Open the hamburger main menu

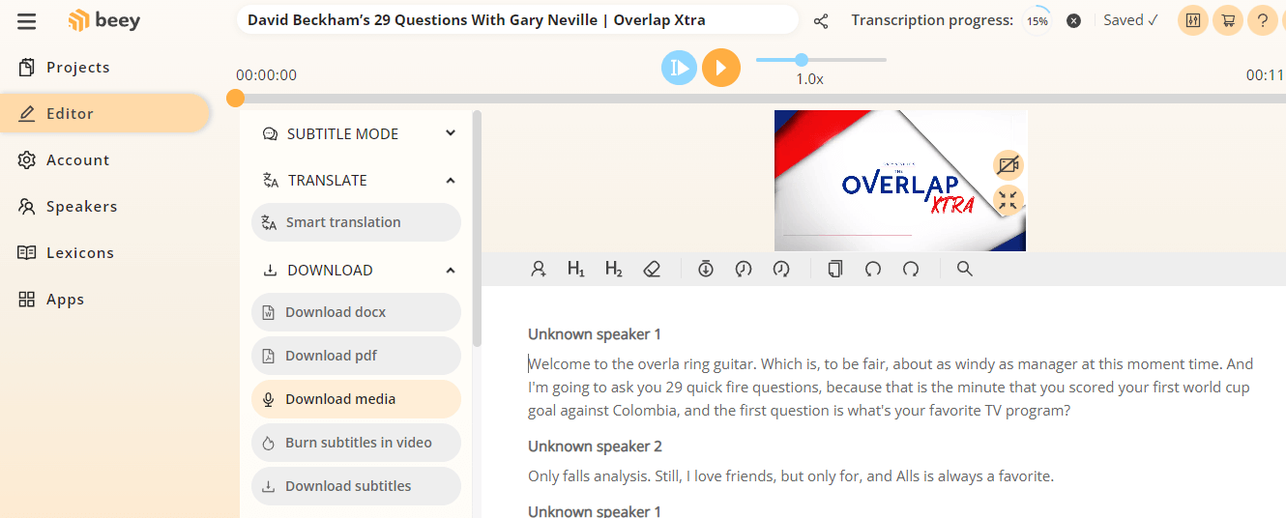pyautogui.click(x=26, y=20)
